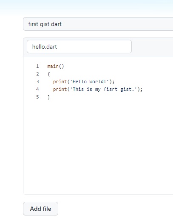Click the gist description field 'first gist dart'
Viewport: 173px width, 224px height.
98,24
